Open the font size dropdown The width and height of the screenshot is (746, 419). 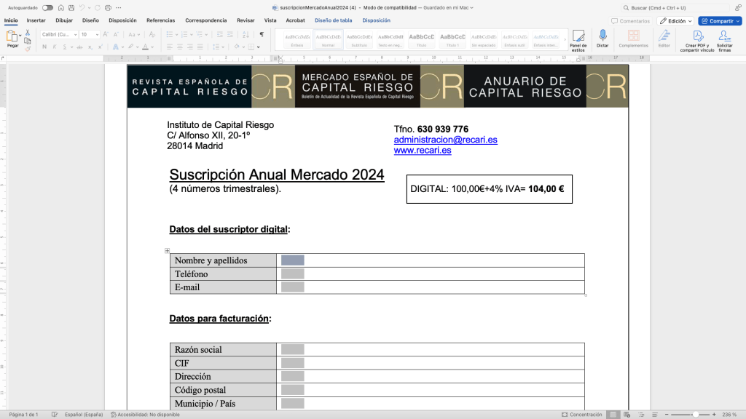coord(90,34)
